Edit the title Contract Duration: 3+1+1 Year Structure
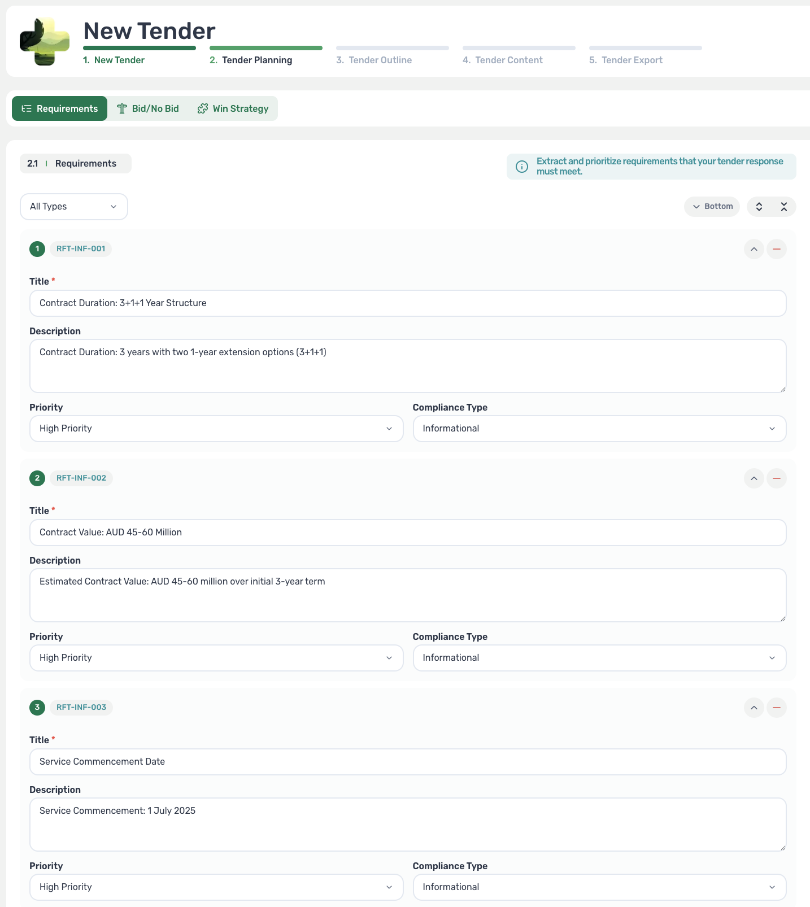This screenshot has height=907, width=810. pyautogui.click(x=408, y=303)
